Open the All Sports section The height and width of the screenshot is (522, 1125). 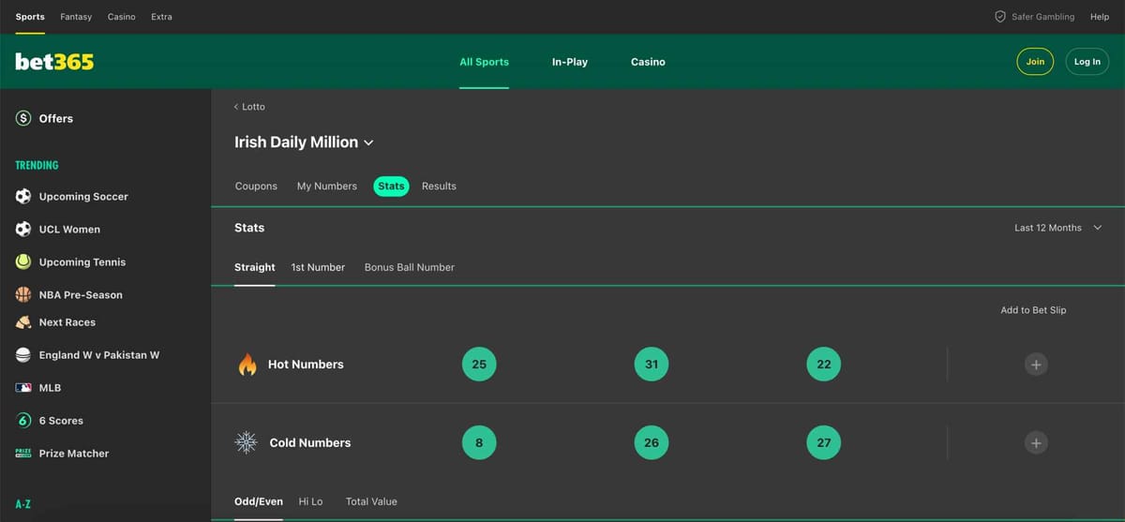(x=484, y=62)
